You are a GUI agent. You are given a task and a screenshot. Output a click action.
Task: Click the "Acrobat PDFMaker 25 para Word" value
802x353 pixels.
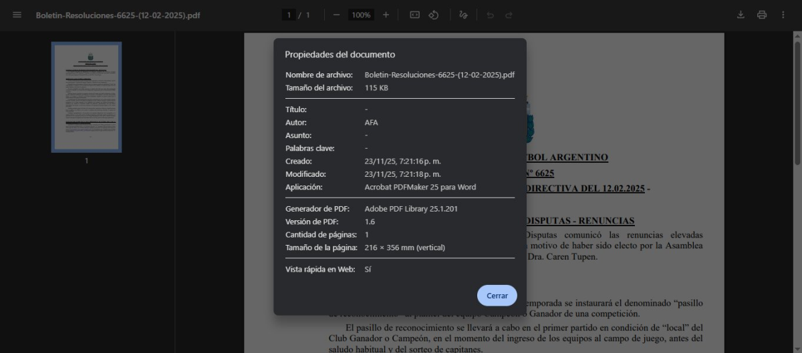420,187
